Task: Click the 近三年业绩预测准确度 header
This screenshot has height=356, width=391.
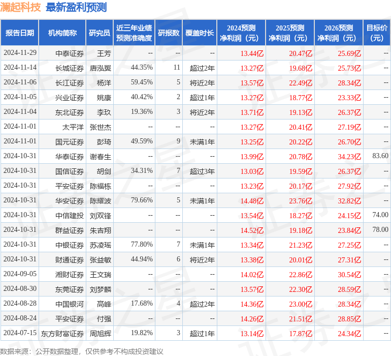Action: 134,33
